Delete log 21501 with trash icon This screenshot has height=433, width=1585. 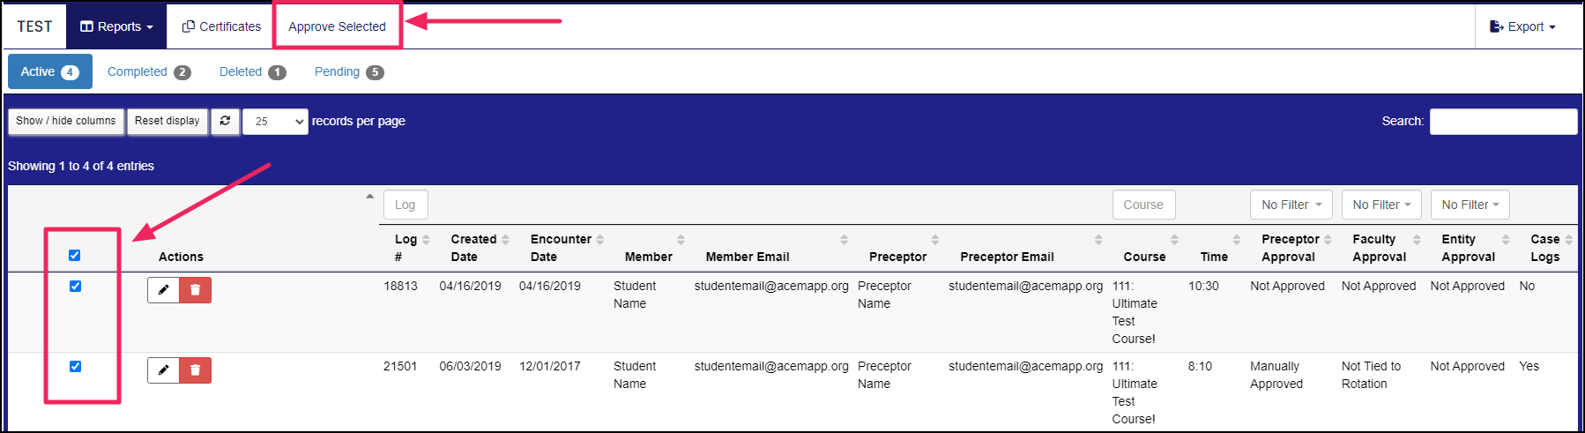pos(196,370)
